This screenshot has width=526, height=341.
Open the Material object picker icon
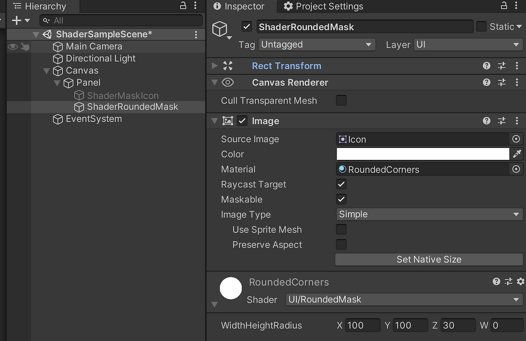(516, 169)
